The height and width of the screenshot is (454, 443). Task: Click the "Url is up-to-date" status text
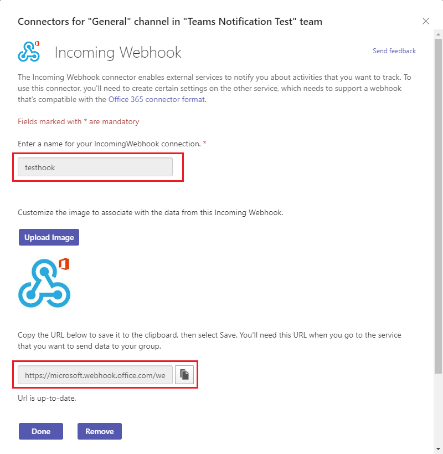click(x=47, y=397)
